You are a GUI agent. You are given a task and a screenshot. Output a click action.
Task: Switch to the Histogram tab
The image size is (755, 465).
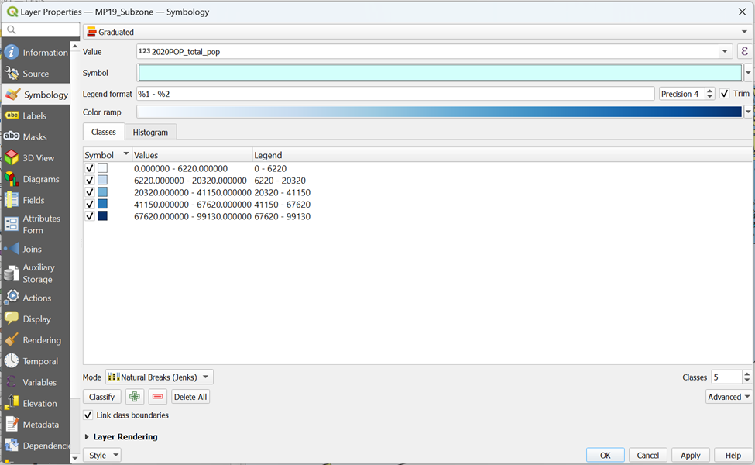[150, 133]
